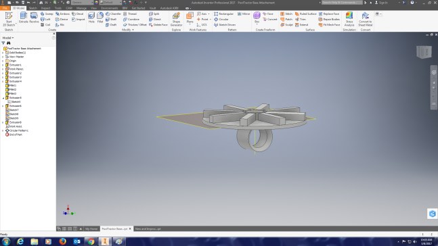The width and height of the screenshot is (438, 246).
Task: Switch to the New and Improv document tab
Action: click(x=148, y=228)
